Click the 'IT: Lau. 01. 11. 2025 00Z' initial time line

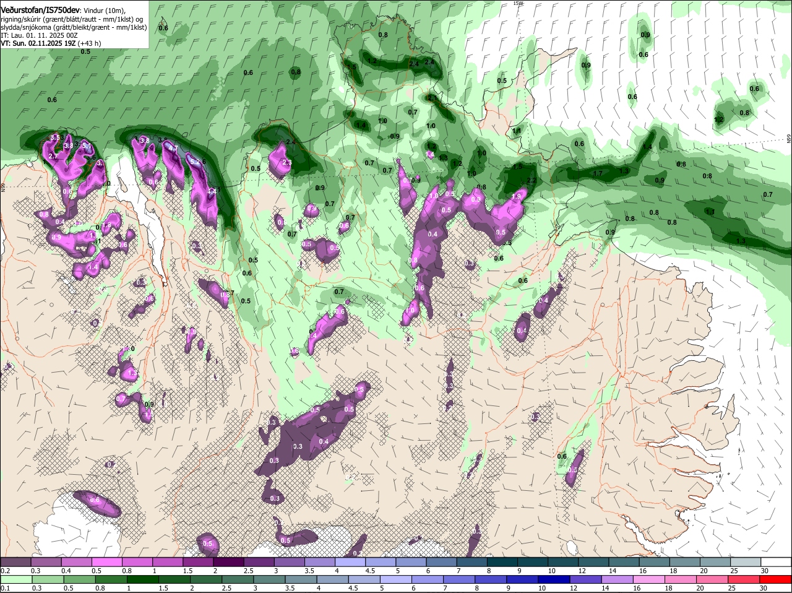pyautogui.click(x=39, y=35)
